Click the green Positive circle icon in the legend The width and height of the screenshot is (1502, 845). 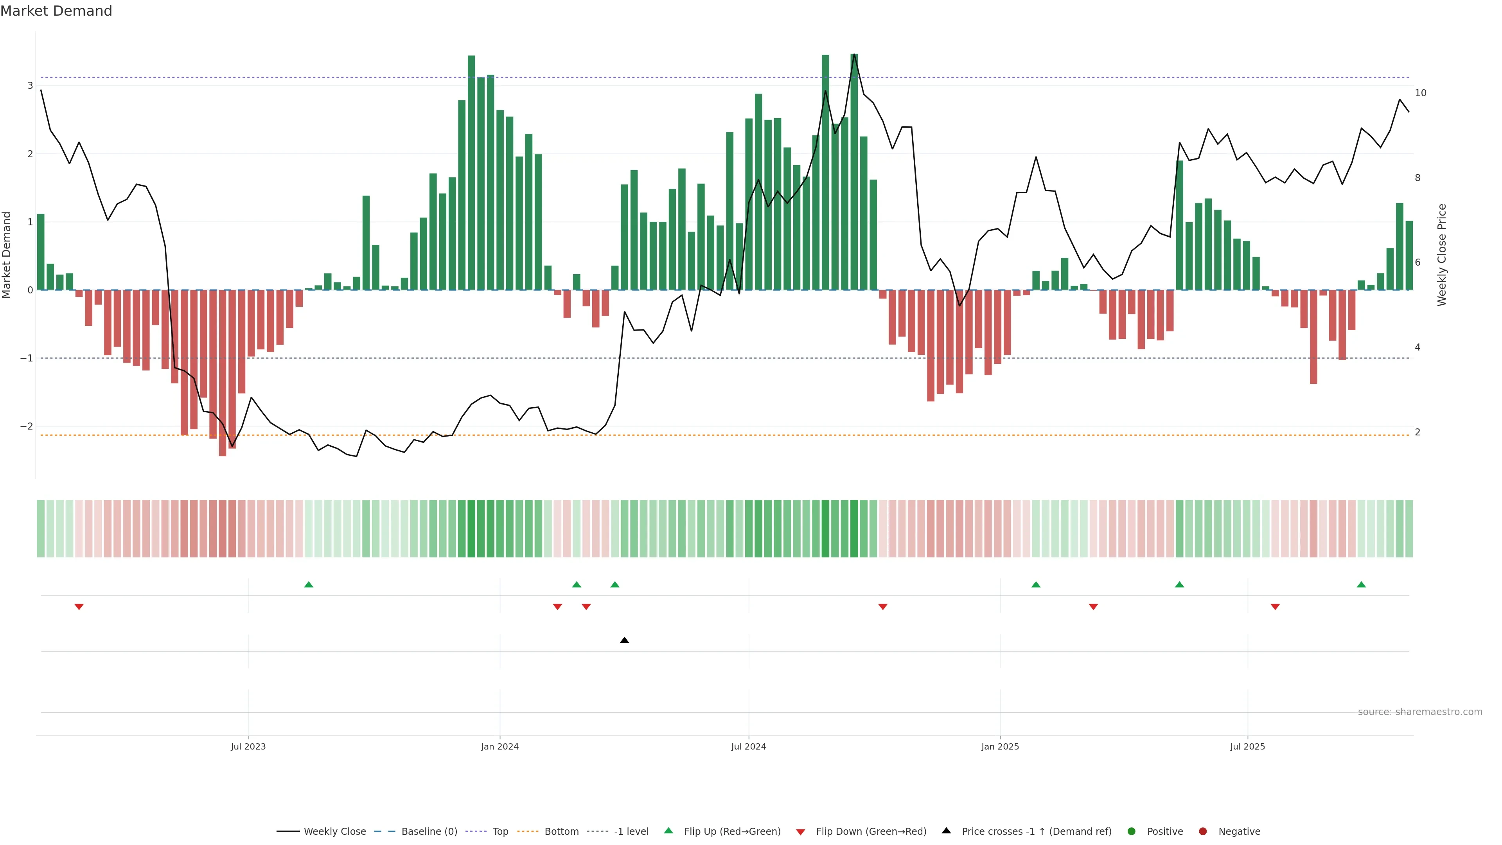tap(1132, 832)
